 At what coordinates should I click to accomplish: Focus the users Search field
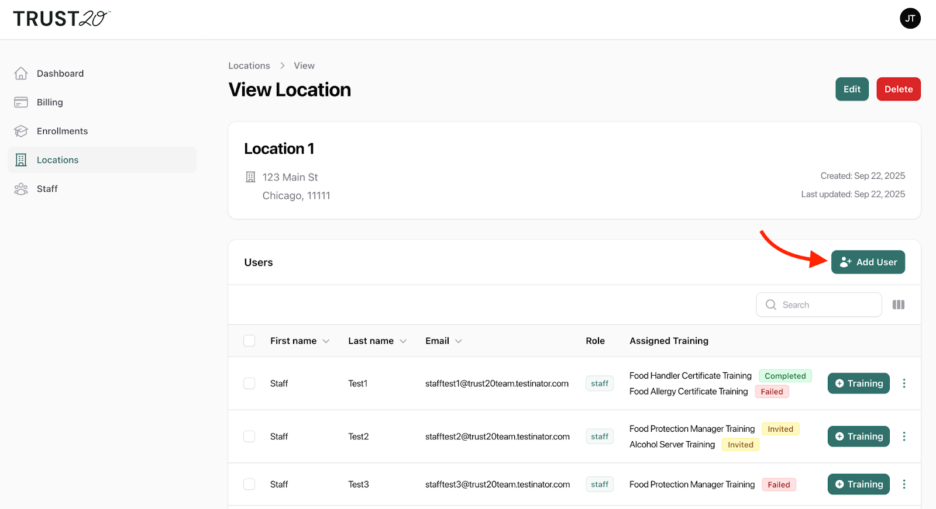click(825, 304)
